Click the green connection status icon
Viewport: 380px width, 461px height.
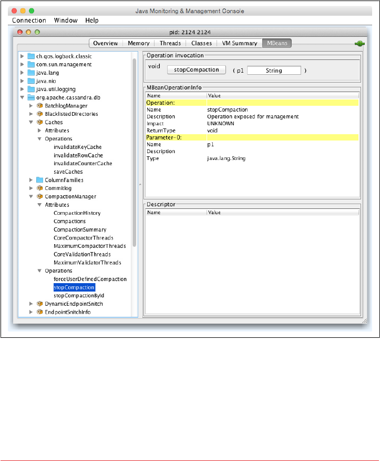[360, 44]
